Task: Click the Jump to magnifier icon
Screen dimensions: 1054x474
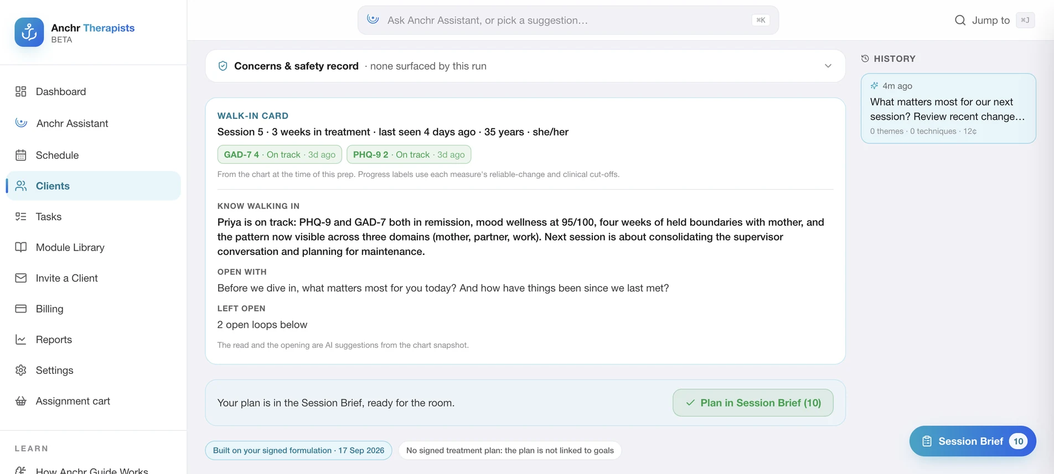Action: coord(960,20)
